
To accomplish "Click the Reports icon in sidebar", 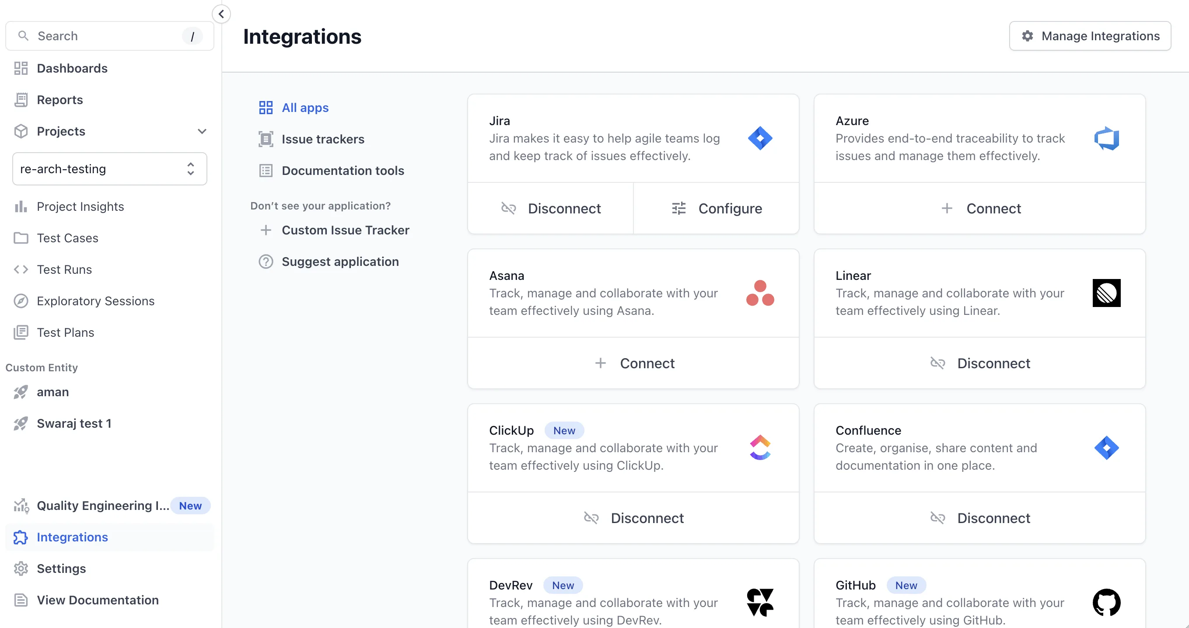I will 21,100.
